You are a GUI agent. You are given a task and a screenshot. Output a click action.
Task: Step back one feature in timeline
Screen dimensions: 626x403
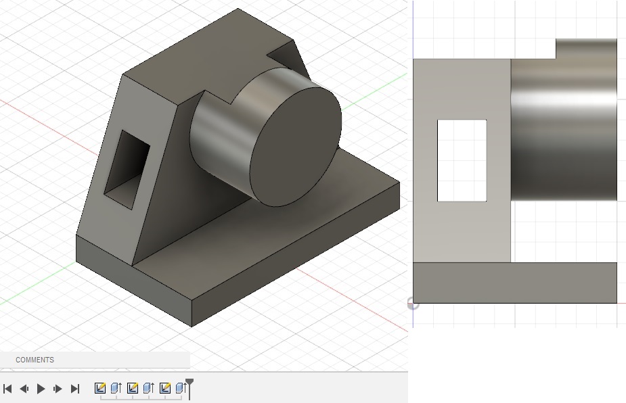pos(24,389)
